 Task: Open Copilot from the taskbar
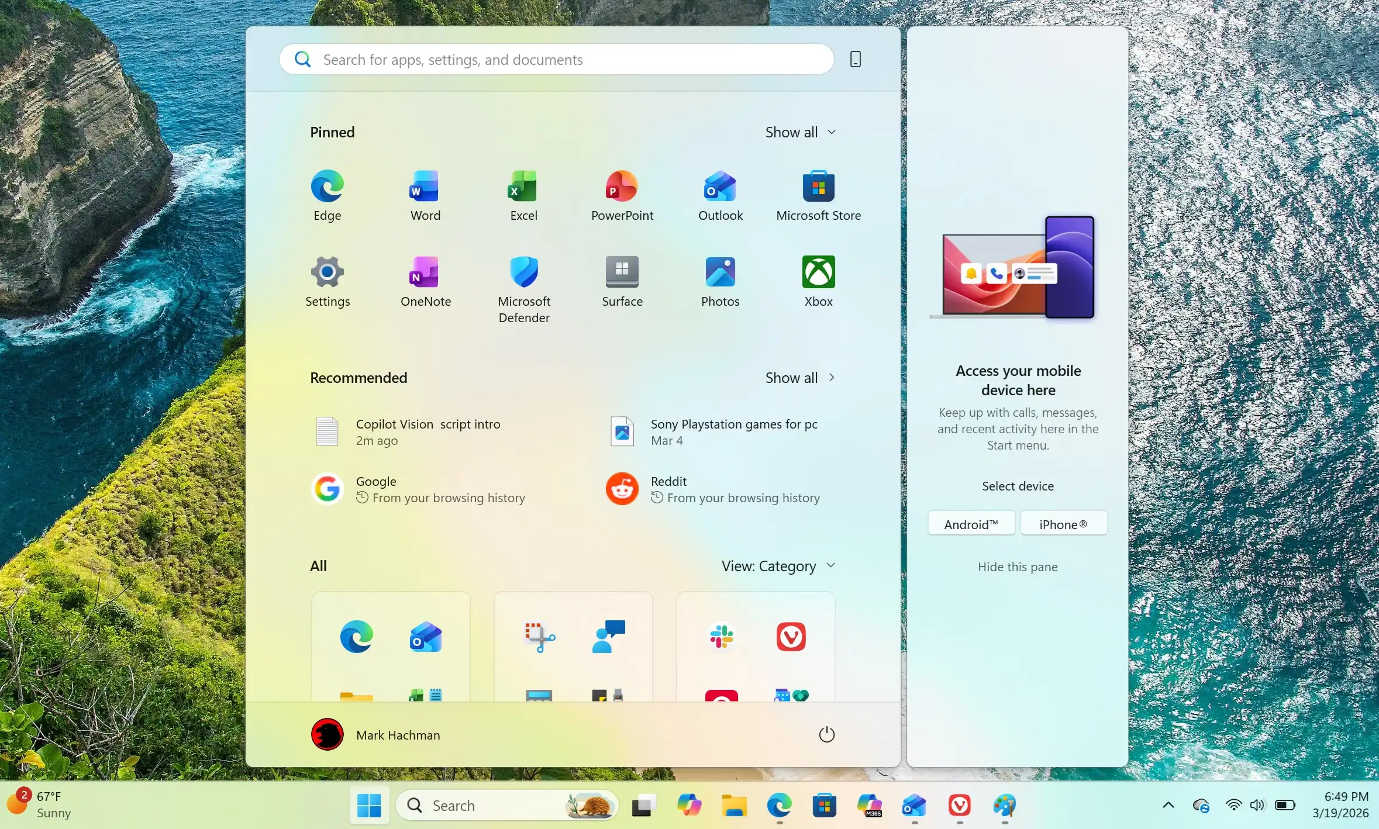click(688, 805)
